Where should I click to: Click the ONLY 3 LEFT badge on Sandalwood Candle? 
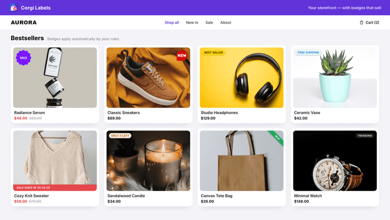pos(120,135)
